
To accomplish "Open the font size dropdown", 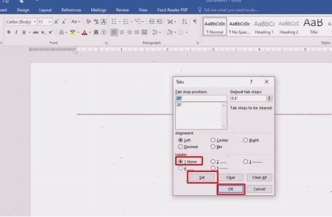I will 50,22.
